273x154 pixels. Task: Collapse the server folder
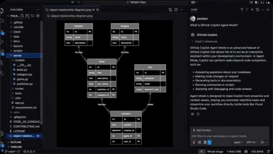click(24, 55)
